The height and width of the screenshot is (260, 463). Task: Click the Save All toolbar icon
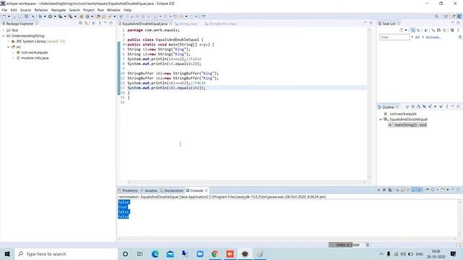tap(20, 17)
